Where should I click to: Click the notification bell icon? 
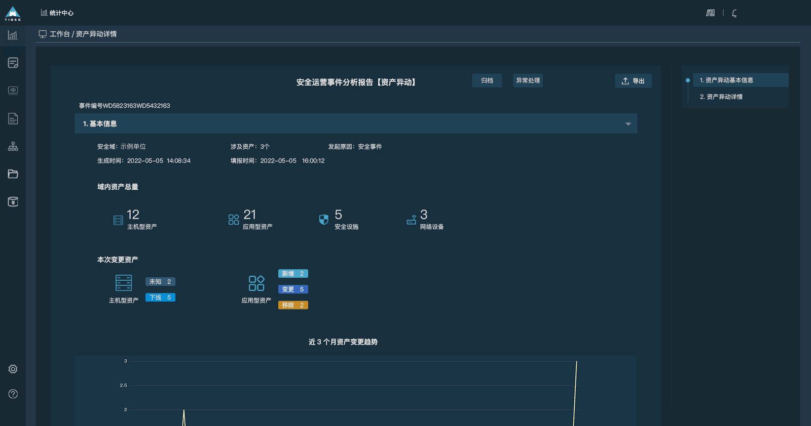tap(734, 13)
